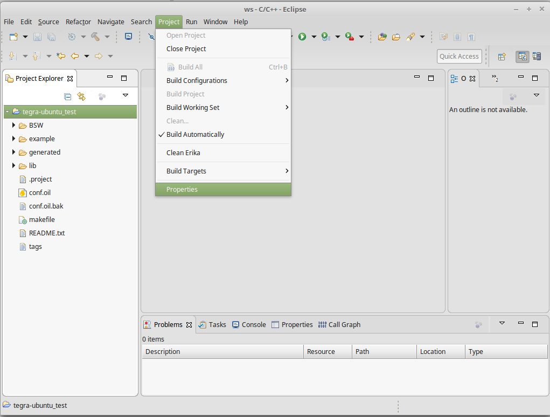Click the New wizard toolbar icon
This screenshot has height=417, width=550.
coord(13,37)
